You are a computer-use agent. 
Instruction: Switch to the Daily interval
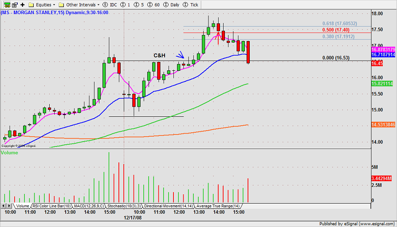click(x=171, y=5)
